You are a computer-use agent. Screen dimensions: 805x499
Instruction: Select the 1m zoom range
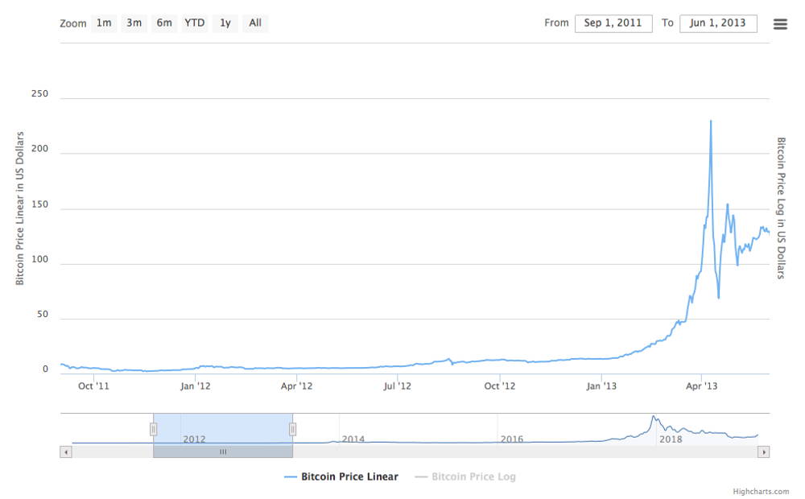(x=104, y=23)
